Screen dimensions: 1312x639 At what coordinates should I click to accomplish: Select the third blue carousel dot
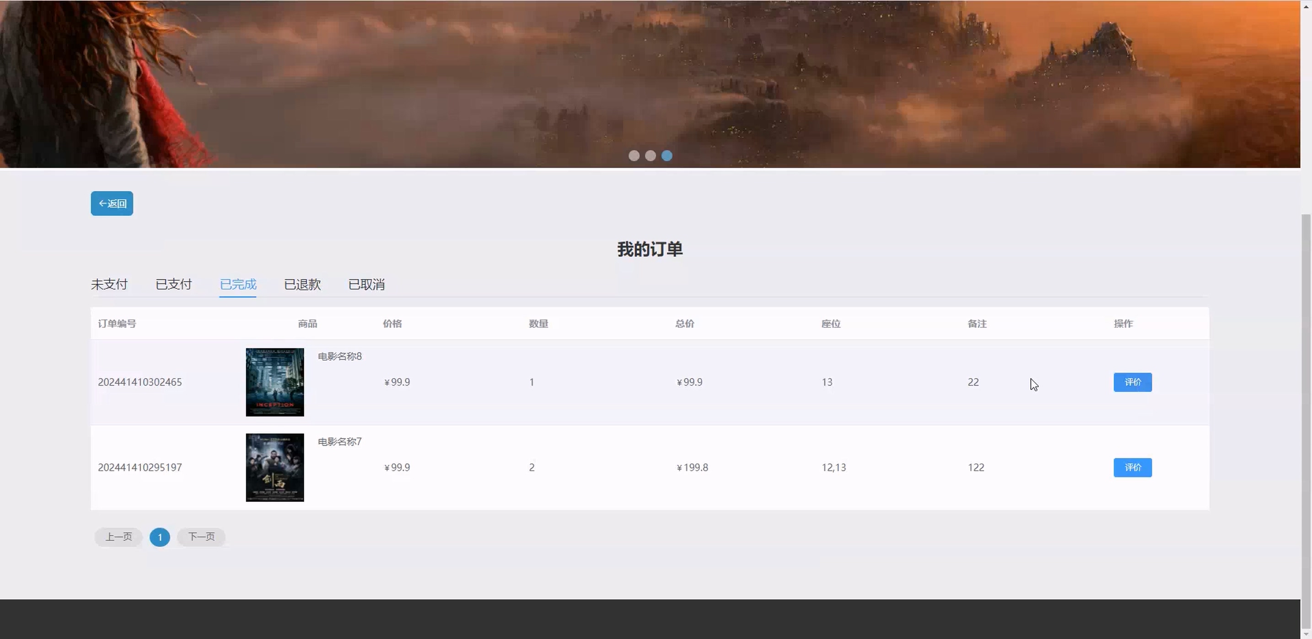(x=667, y=156)
